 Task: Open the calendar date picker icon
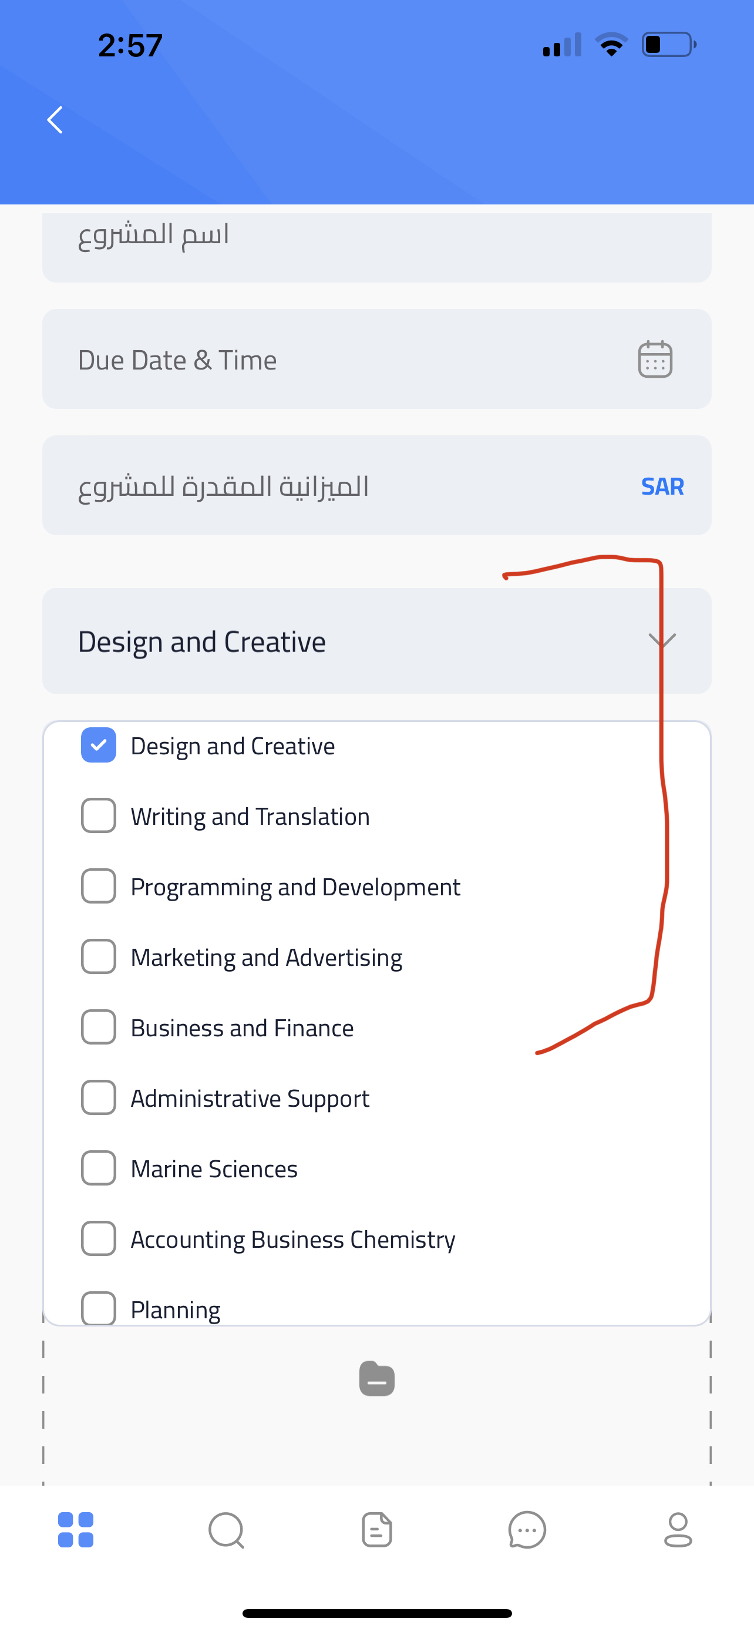[x=655, y=359]
